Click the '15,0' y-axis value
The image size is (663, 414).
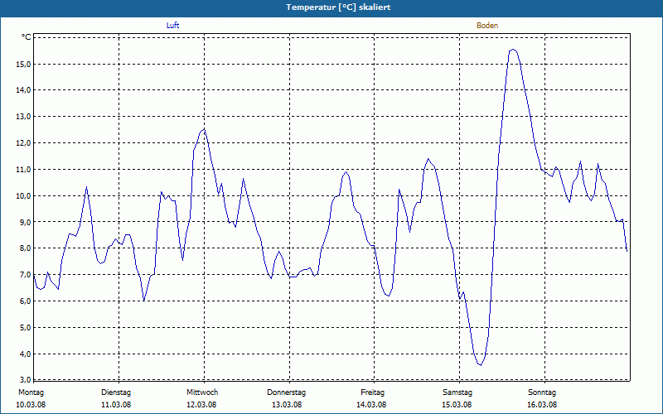(23, 65)
